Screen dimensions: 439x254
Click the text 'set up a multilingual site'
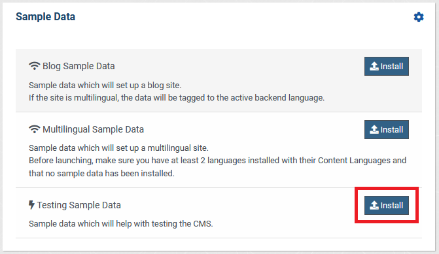pyautogui.click(x=162, y=148)
